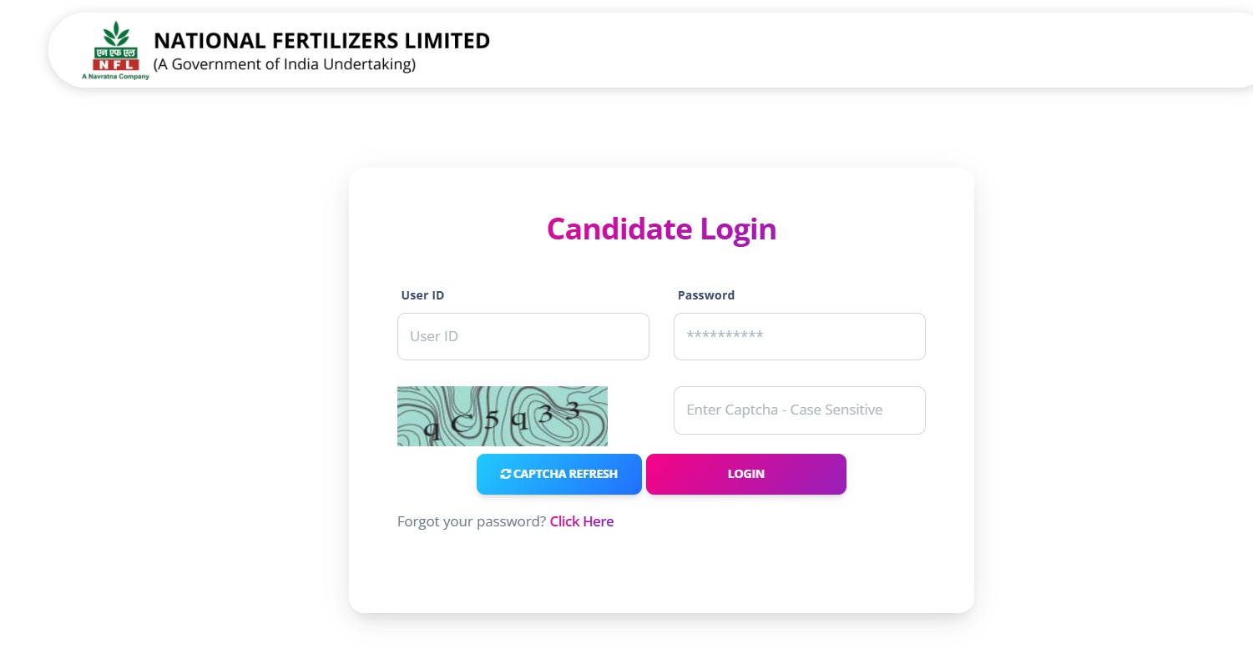
Task: Click the NFL logo in the header
Action: pos(115,52)
